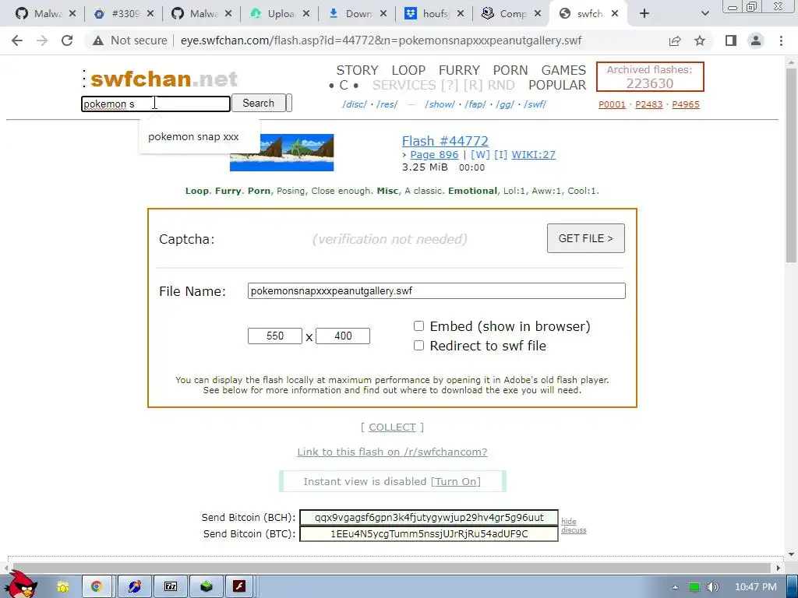798x598 pixels.
Task: Expand the tab search chevron
Action: tap(704, 14)
